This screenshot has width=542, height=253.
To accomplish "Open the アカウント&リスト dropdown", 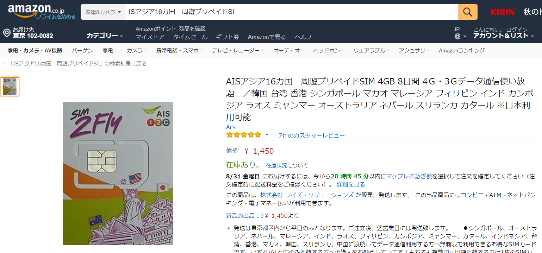I will [503, 36].
